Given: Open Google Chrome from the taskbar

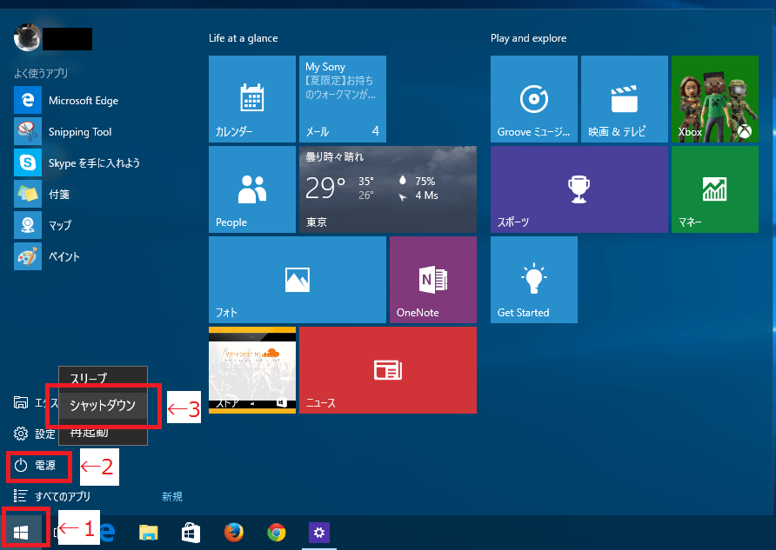Looking at the screenshot, I should pos(277,532).
